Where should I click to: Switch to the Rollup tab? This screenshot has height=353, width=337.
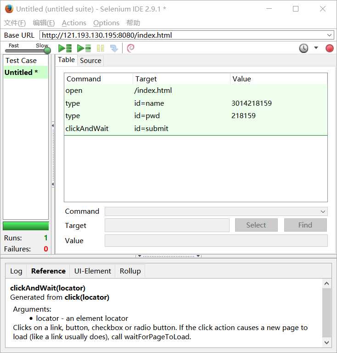[x=130, y=271]
